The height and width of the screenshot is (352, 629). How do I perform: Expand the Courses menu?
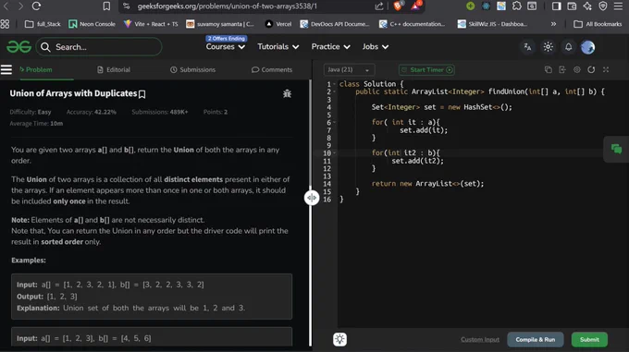point(226,47)
